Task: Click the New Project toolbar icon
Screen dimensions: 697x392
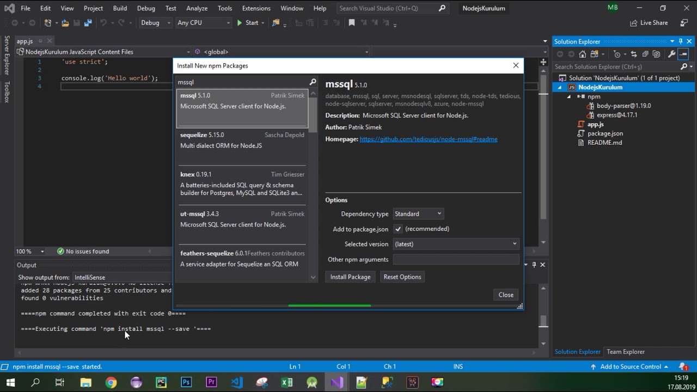Action: click(x=48, y=23)
